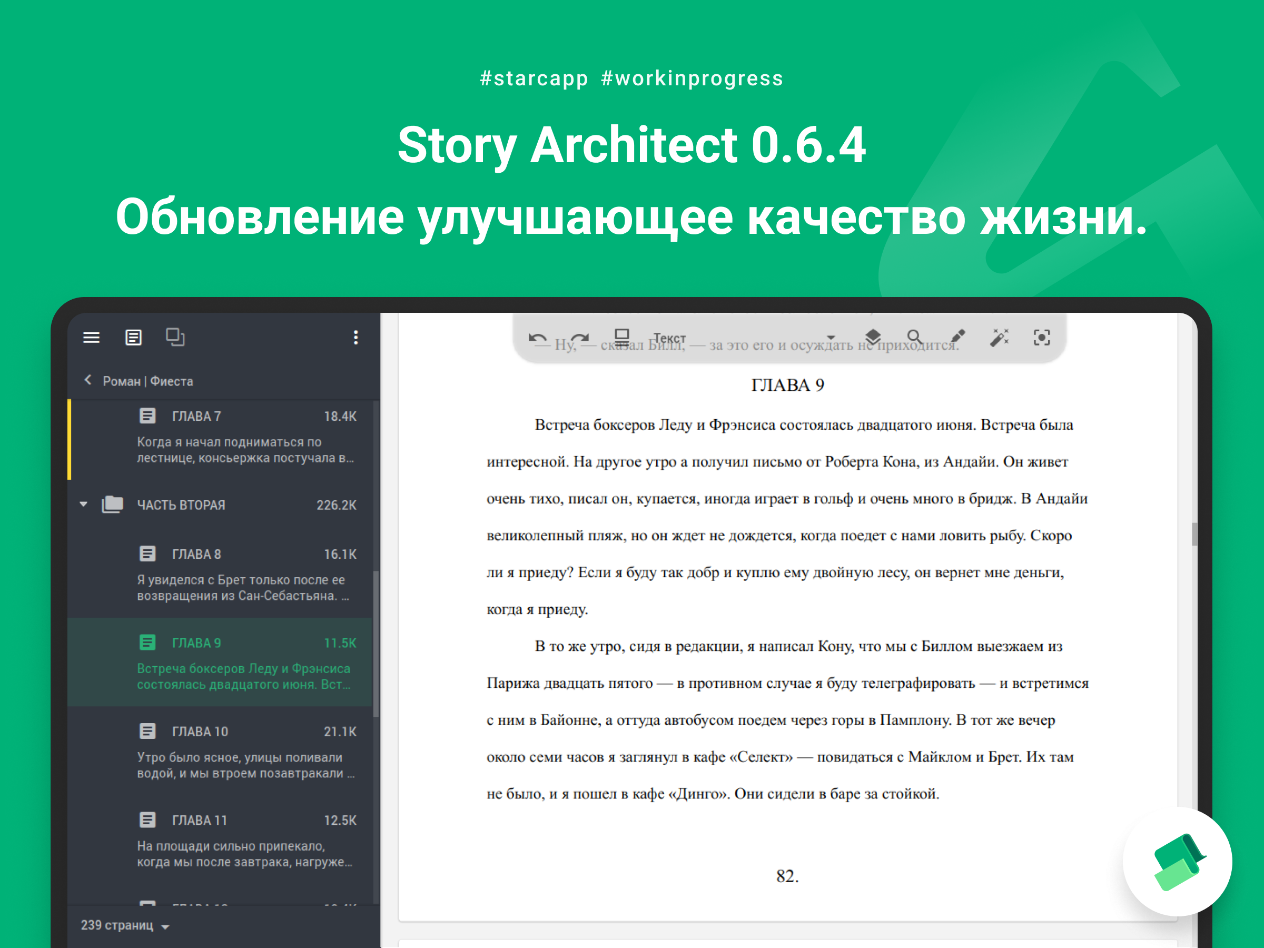Click the page number 82. at bottom
This screenshot has height=948, width=1264.
point(787,876)
